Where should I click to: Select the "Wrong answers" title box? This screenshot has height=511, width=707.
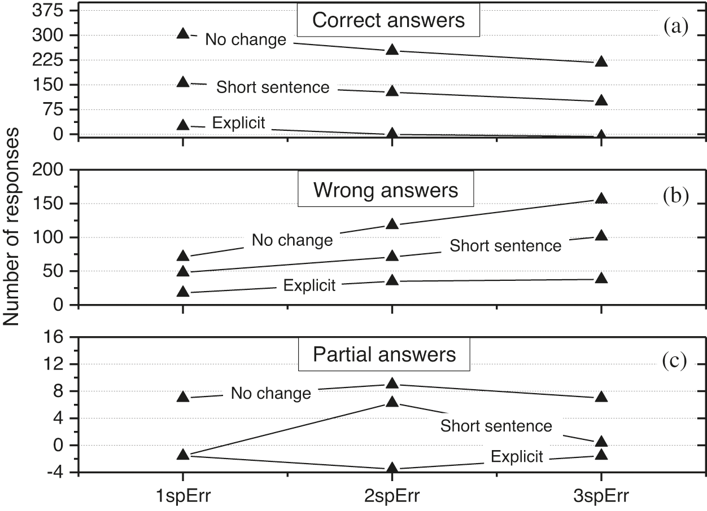[x=386, y=190]
